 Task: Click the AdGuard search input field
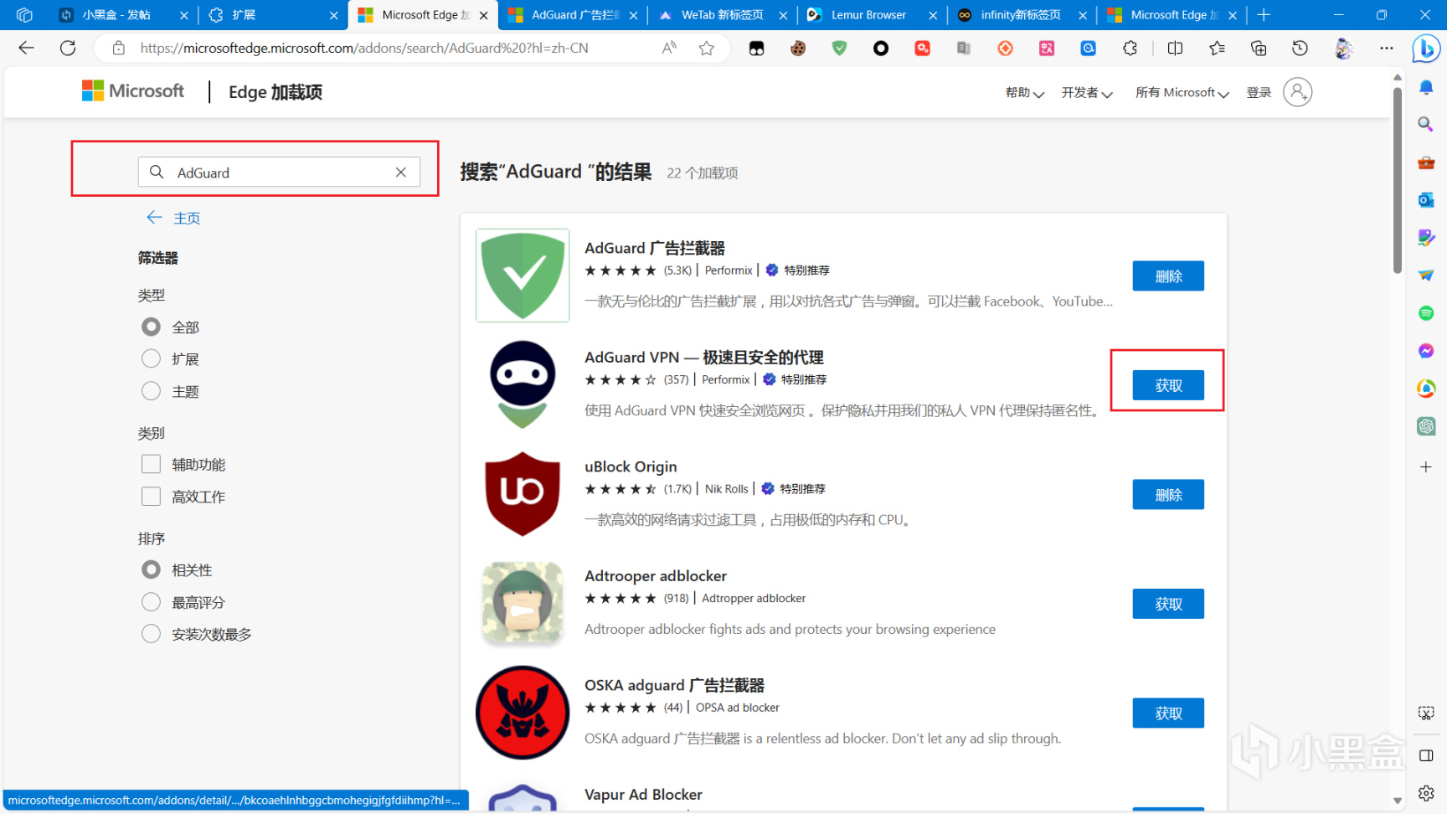279,172
